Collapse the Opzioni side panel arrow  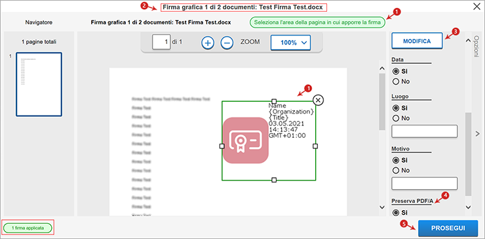pos(477,133)
